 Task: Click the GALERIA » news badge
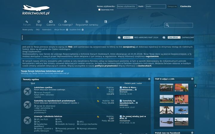(174, 38)
